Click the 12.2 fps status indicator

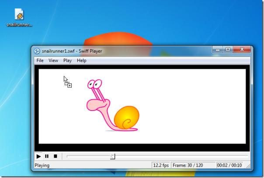point(160,165)
